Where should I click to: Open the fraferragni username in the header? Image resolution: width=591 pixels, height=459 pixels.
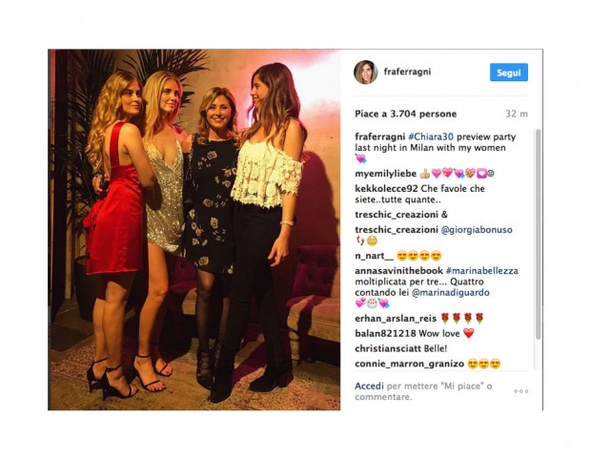(x=407, y=72)
